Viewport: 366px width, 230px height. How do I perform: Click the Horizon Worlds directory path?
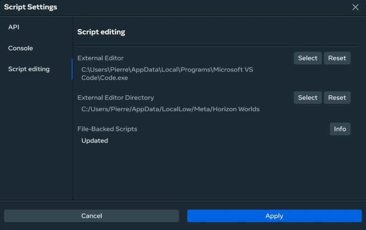tap(170, 109)
